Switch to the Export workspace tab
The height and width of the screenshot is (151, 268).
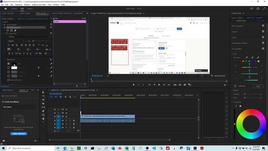30,8
